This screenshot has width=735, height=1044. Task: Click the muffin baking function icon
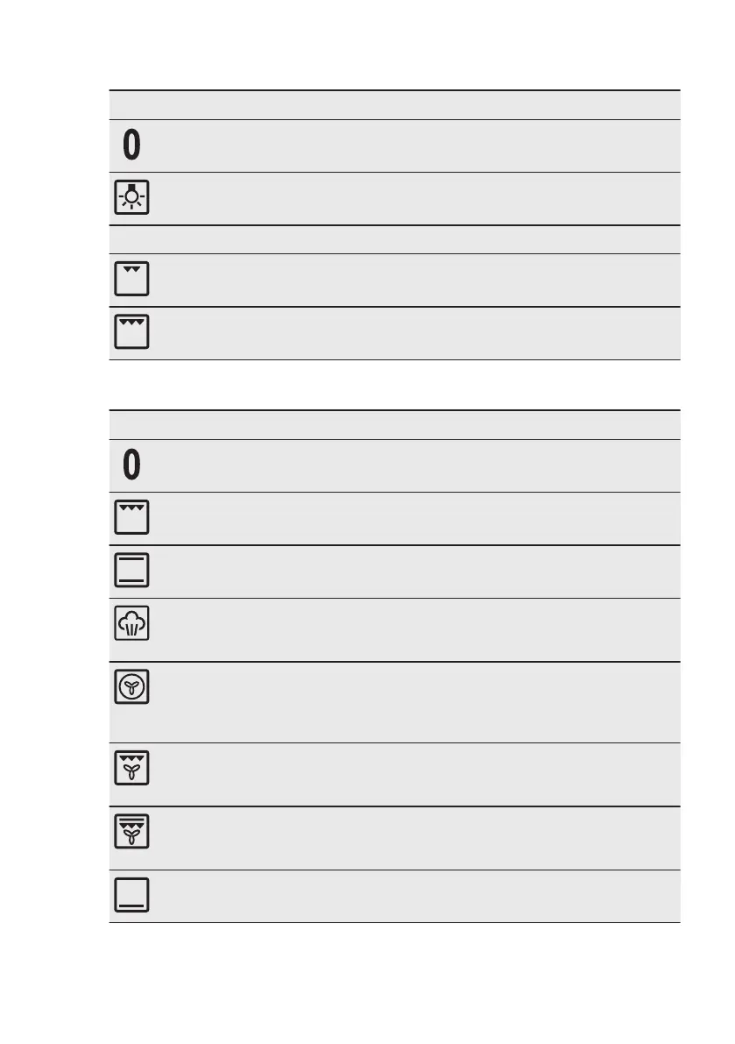131,623
